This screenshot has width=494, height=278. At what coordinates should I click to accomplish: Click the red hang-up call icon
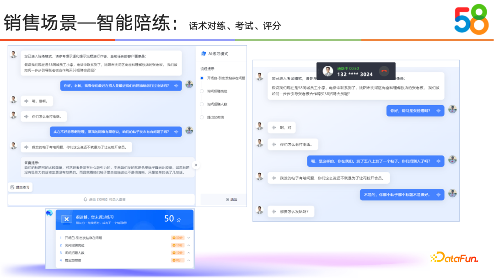point(384,71)
